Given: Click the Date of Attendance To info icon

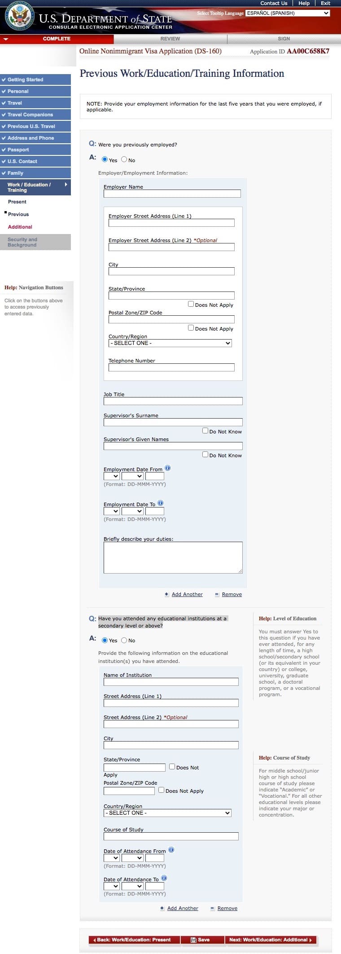Looking at the screenshot, I should (164, 878).
